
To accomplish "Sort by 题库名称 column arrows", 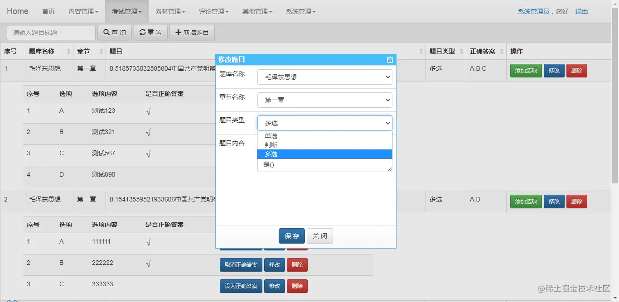I will click(x=68, y=52).
